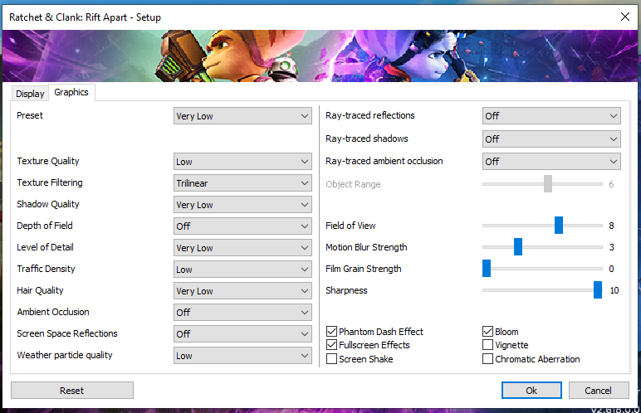
Task: Click the Sharpness slider handle
Action: tap(598, 290)
